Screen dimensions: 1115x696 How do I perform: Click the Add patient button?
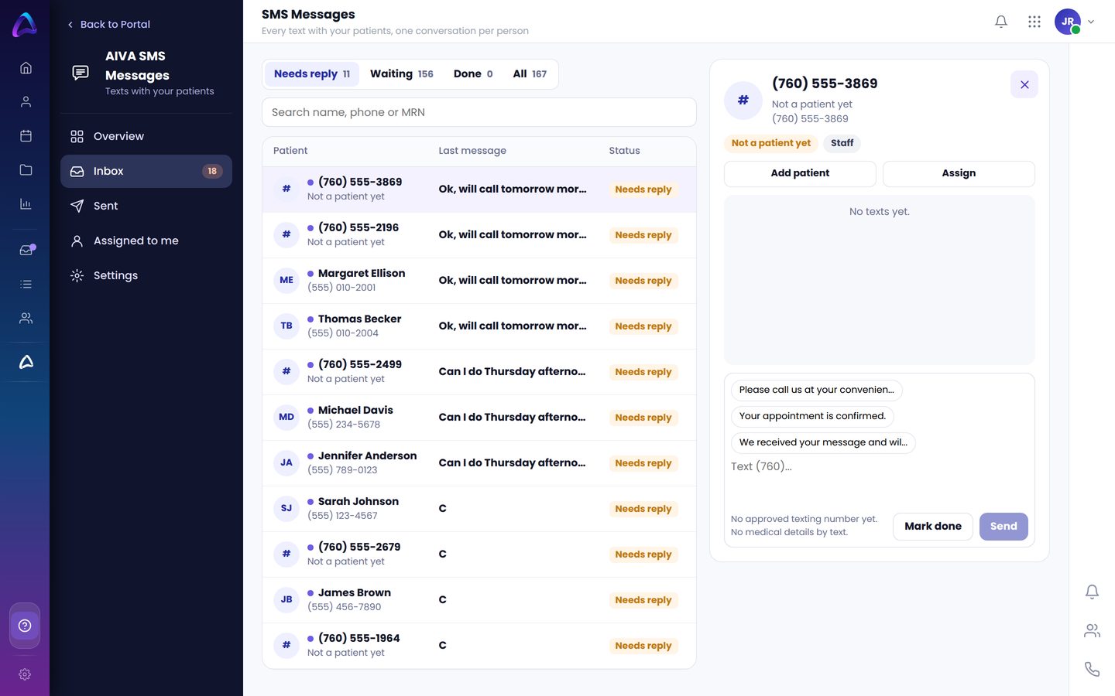[x=800, y=173]
